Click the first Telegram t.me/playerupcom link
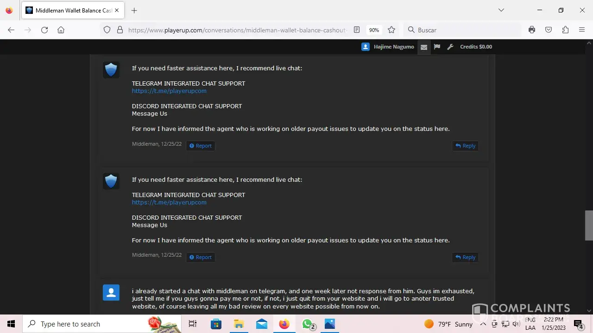This screenshot has width=593, height=333. coord(169,91)
